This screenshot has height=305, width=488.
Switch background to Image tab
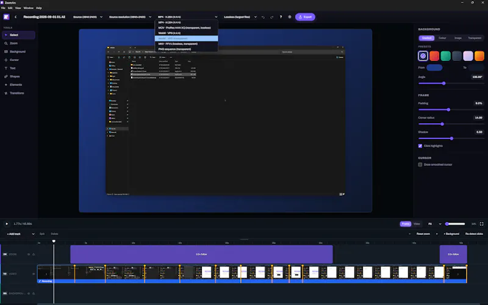click(458, 38)
